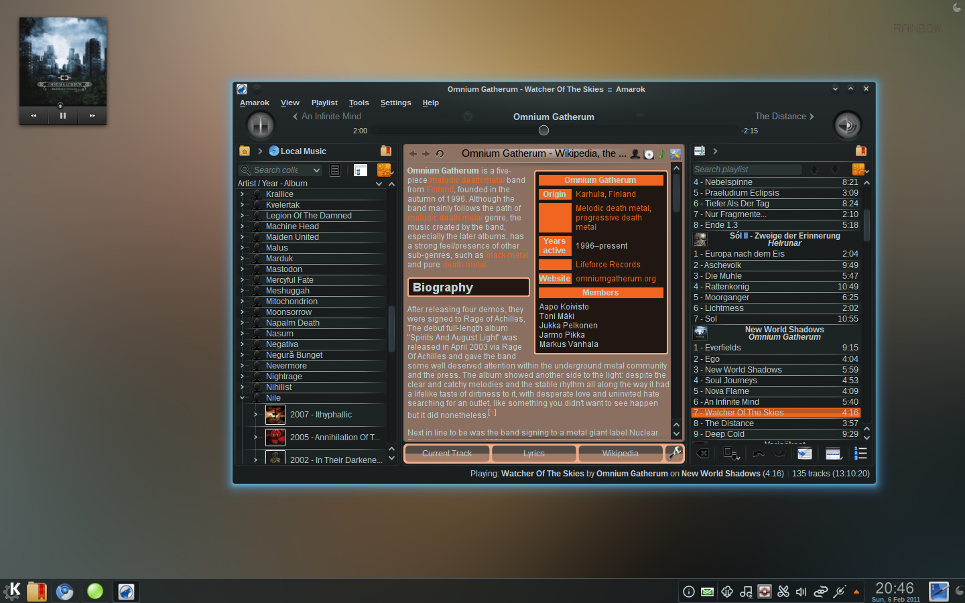Select Napalm Death in the collection
This screenshot has width=965, height=603.
click(x=293, y=323)
